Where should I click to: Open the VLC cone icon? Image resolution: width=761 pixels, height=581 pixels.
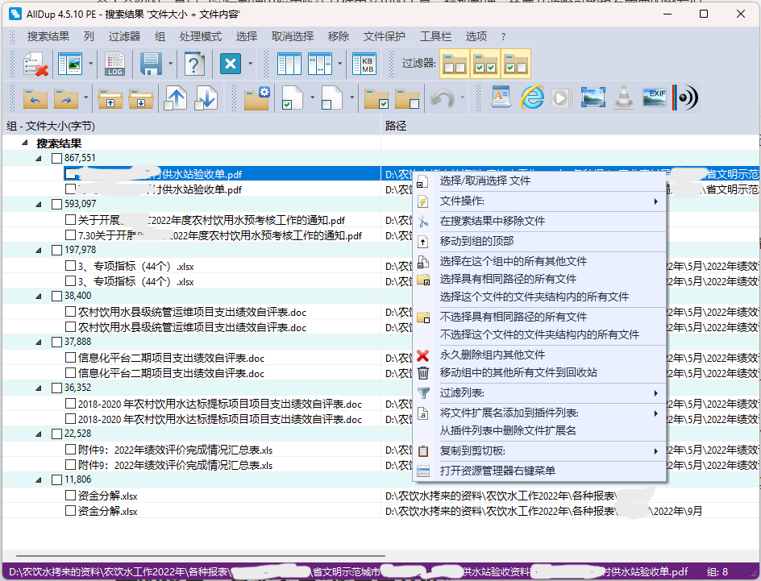pos(624,98)
